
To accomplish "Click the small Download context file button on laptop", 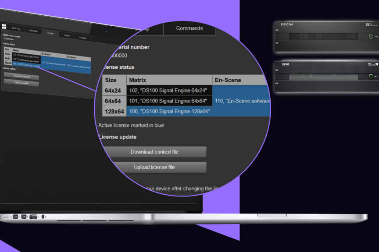I will point(21,77).
